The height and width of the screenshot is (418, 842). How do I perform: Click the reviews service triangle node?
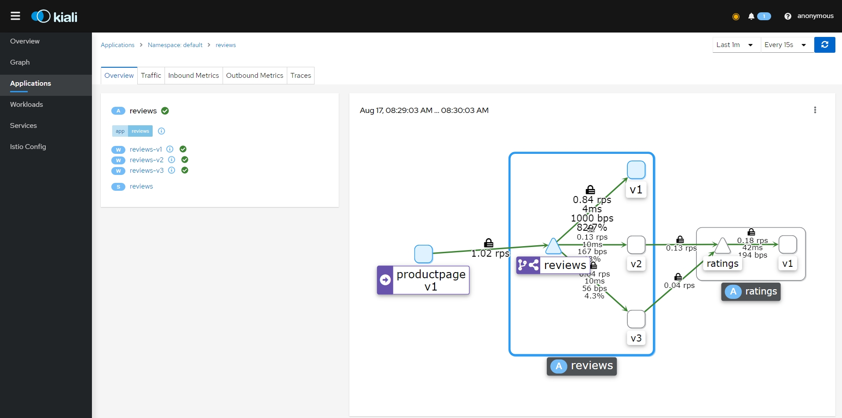[x=553, y=247]
